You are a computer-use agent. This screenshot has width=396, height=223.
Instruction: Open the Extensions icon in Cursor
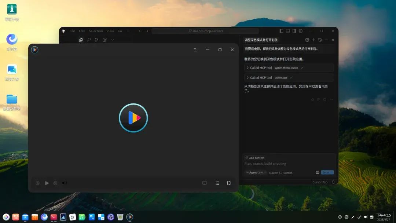pos(104,40)
